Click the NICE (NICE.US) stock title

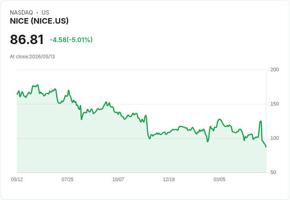(x=39, y=21)
